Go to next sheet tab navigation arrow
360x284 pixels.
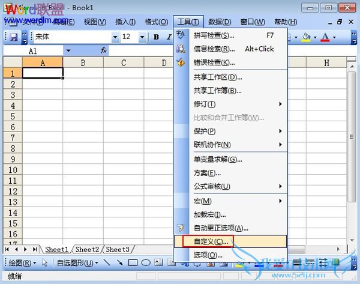tap(25, 249)
